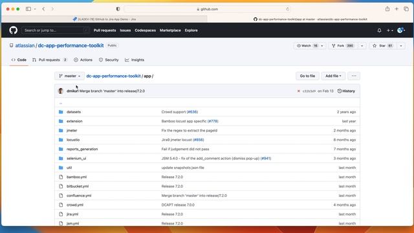The width and height of the screenshot is (414, 233).
Task: Open Issues in top navigation
Action: point(125,30)
